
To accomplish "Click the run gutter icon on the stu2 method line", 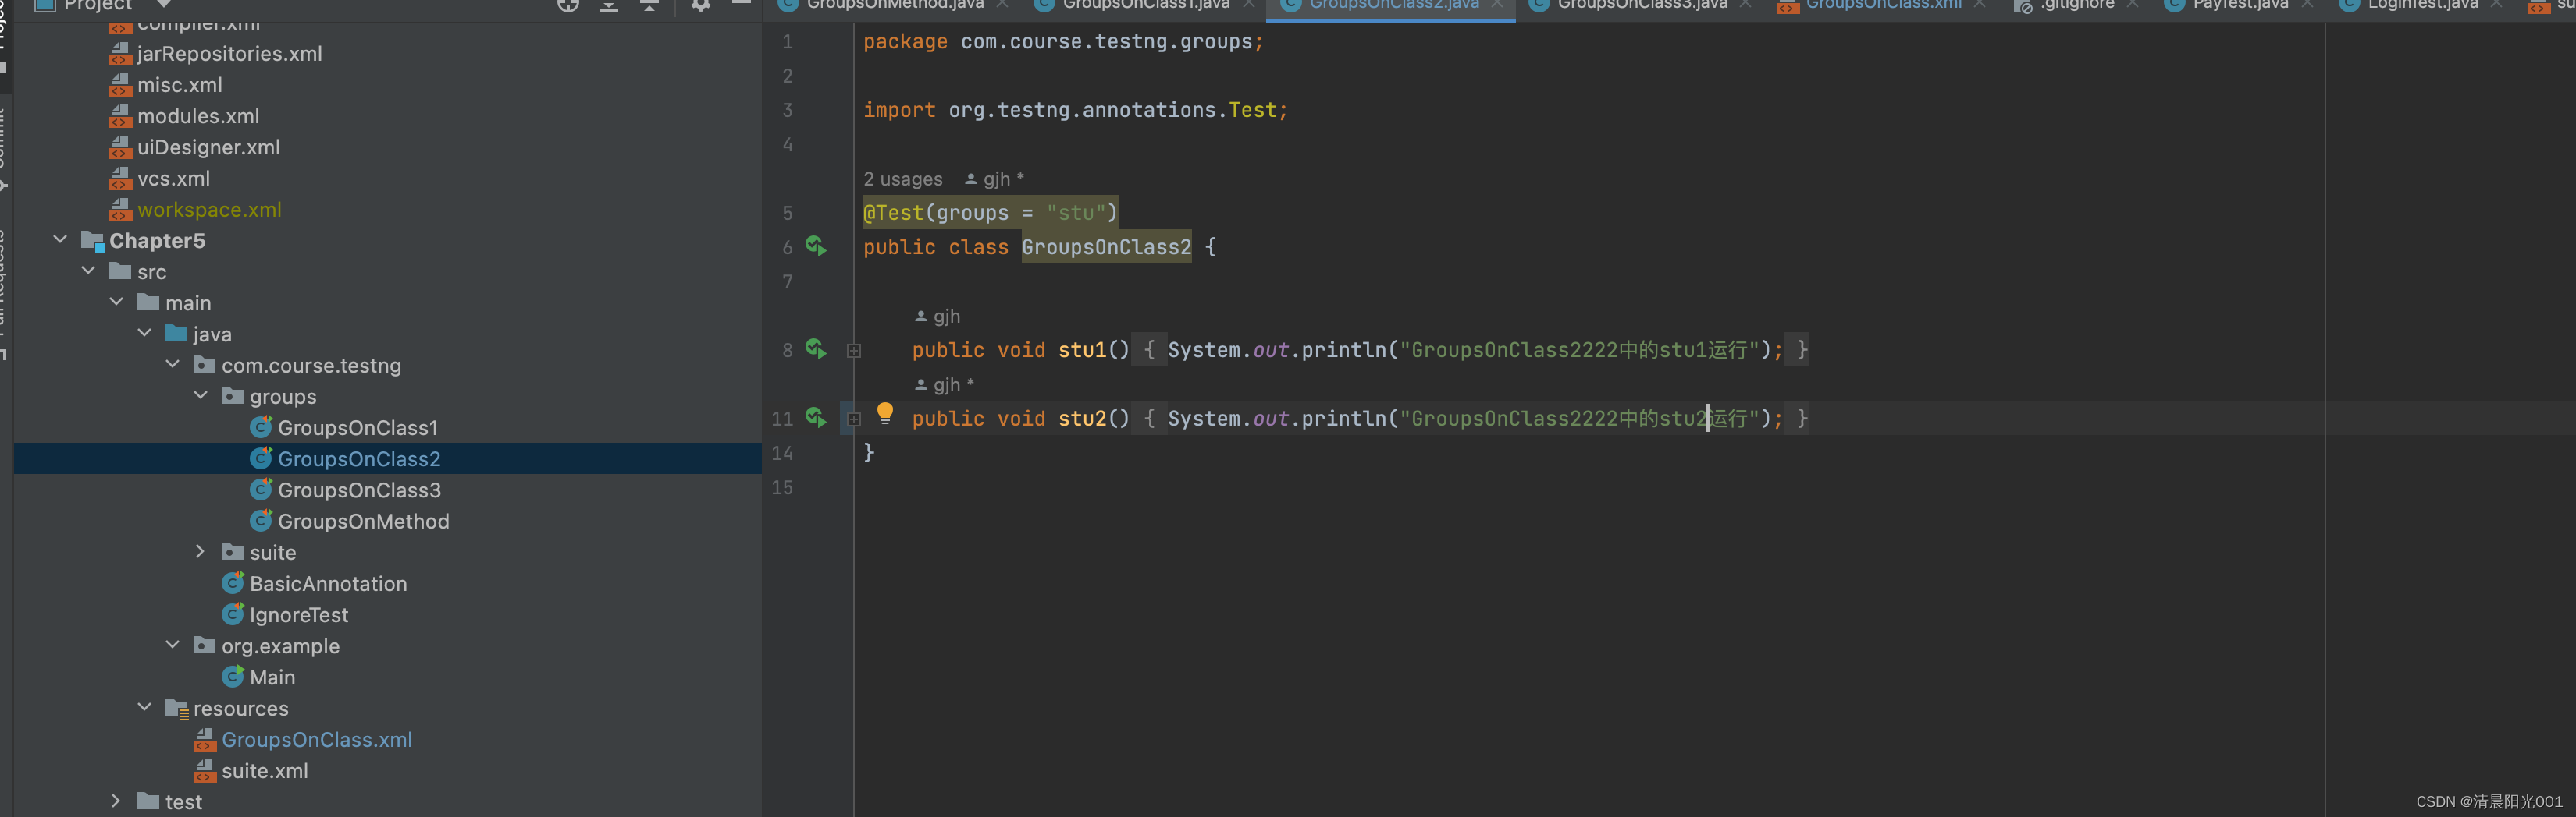I will (816, 418).
